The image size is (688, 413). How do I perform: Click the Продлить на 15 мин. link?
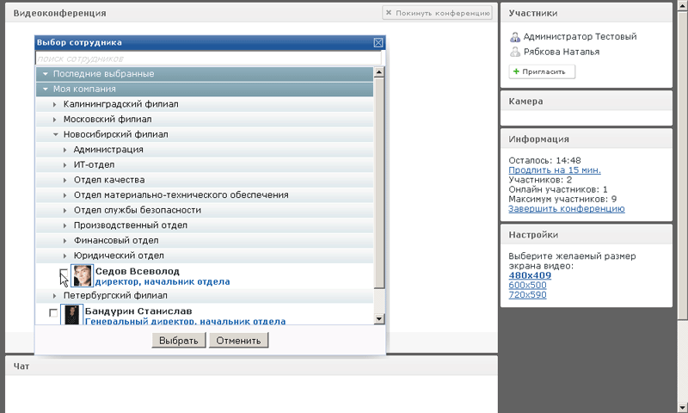pos(555,170)
